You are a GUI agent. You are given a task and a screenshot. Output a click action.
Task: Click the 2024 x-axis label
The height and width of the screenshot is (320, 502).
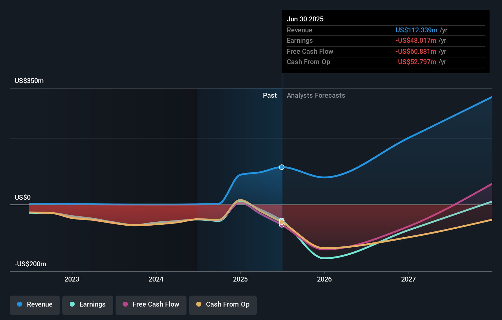(156, 279)
